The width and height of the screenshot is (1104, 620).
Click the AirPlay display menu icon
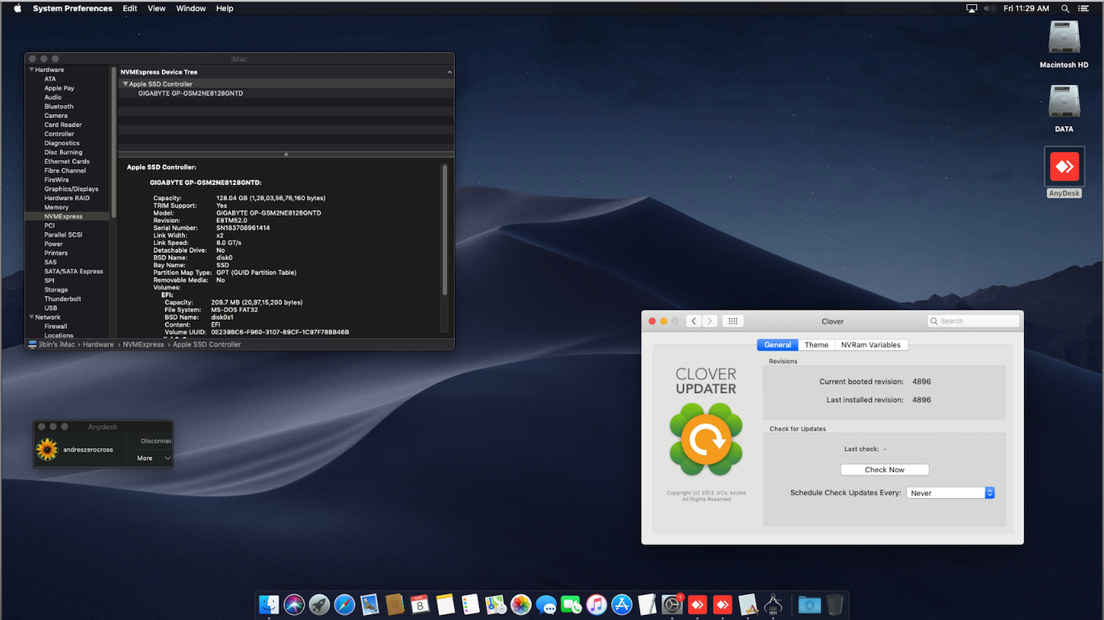click(971, 8)
